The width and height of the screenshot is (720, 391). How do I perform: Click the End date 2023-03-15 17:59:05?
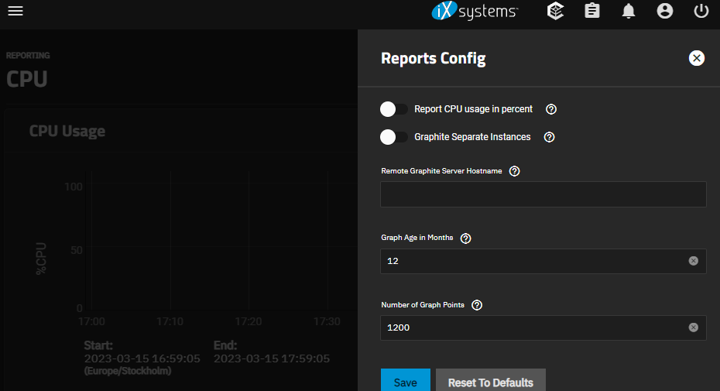pos(272,358)
